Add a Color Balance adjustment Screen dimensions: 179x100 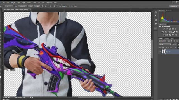(166, 32)
